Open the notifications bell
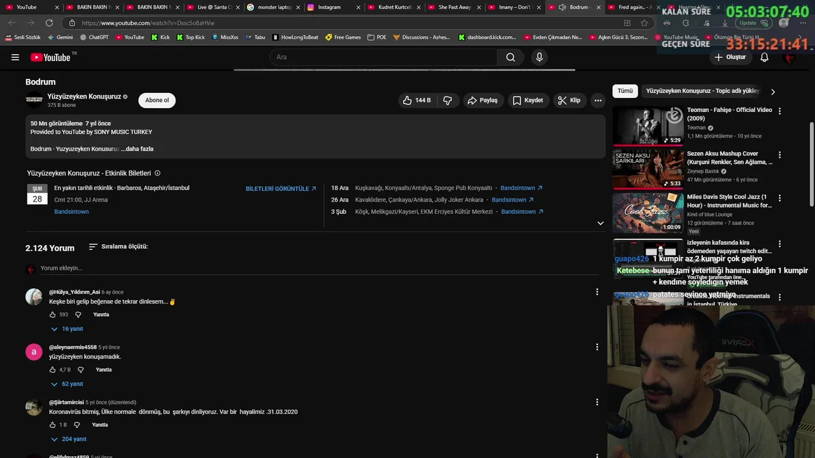Screen dimensions: 815x458 (x=765, y=57)
